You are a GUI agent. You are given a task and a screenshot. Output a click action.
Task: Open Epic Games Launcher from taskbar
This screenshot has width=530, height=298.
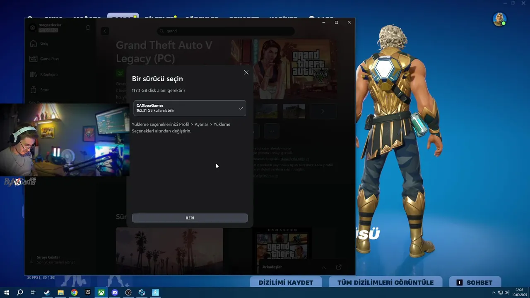coord(88,293)
